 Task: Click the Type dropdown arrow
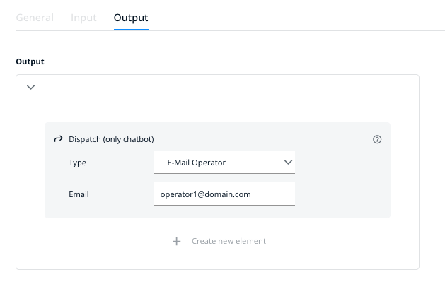click(x=288, y=163)
